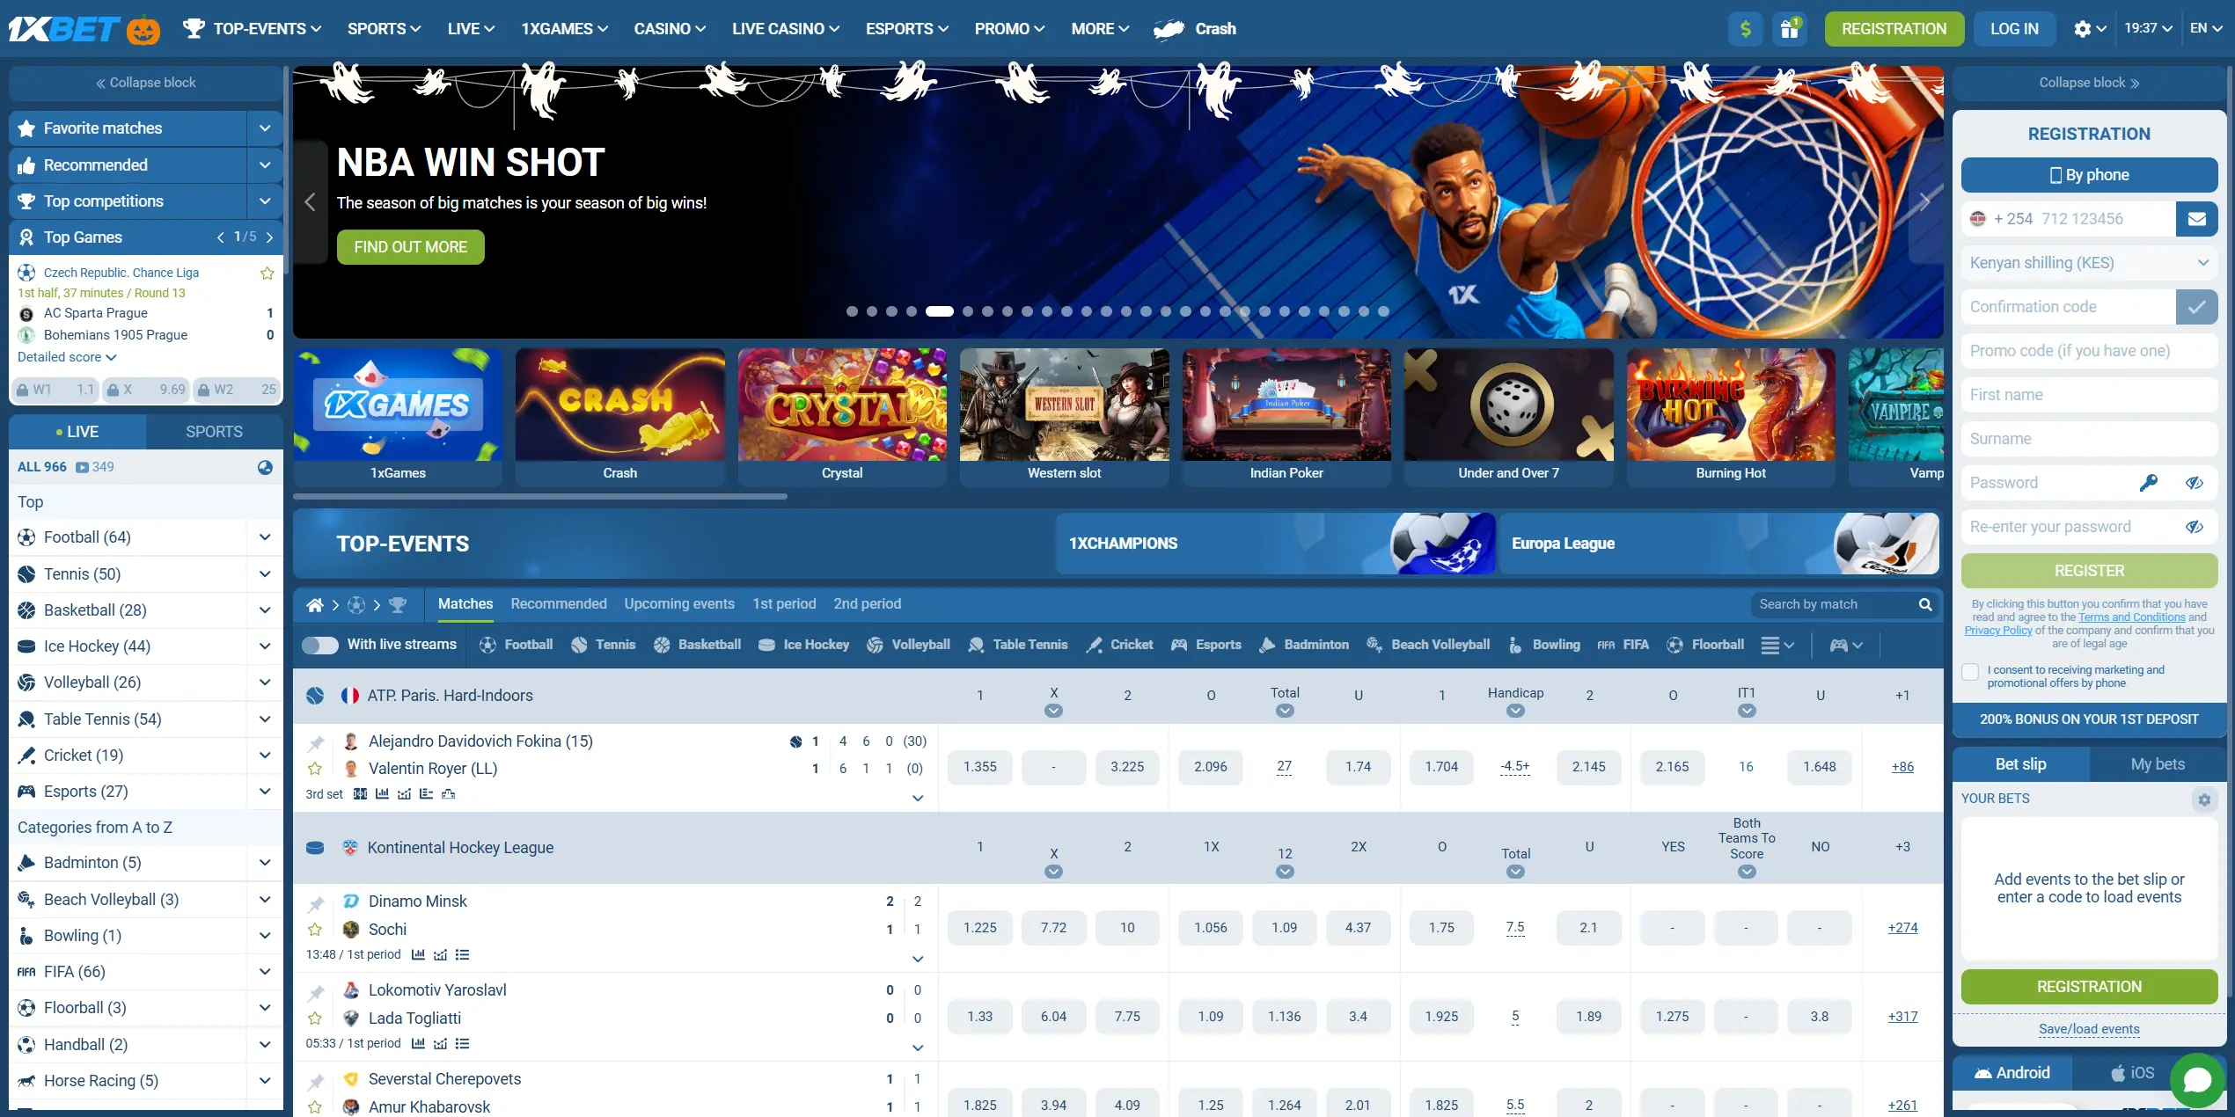Expand Detailed score for Sparta Prague match

67,357
